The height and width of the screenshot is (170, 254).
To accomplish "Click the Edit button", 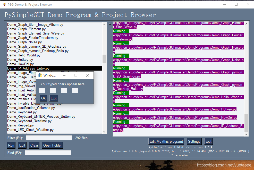I will 22,145.
